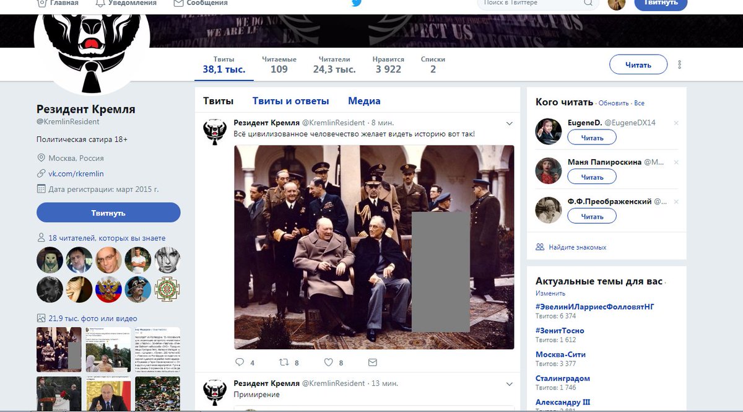Image resolution: width=743 pixels, height=412 pixels.
Task: View Списки 2 lists
Action: pos(433,64)
